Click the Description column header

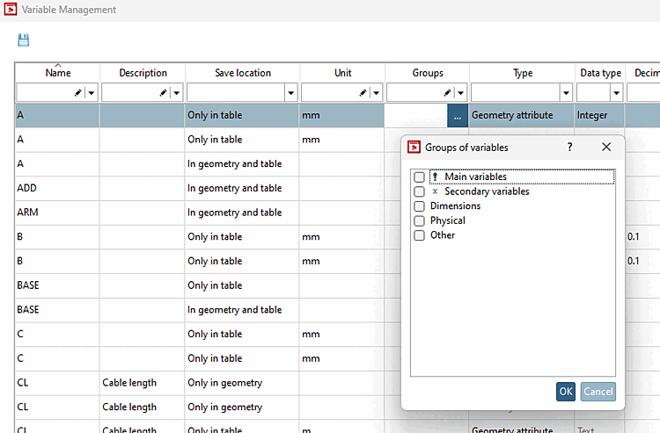tap(143, 73)
